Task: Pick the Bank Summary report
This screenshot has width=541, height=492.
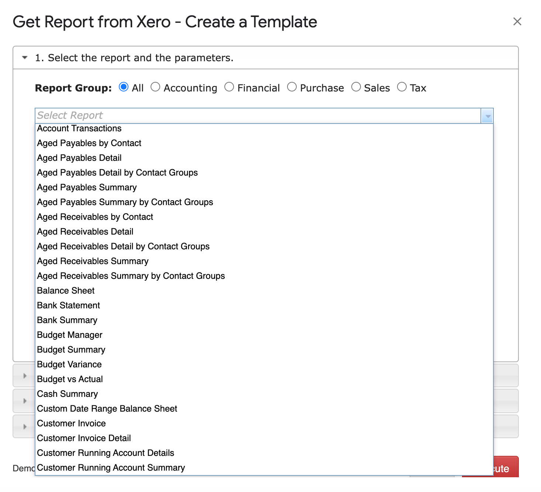Action: [264, 320]
